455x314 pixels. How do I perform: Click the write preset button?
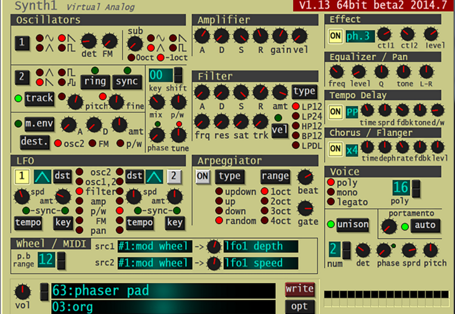tap(300, 289)
